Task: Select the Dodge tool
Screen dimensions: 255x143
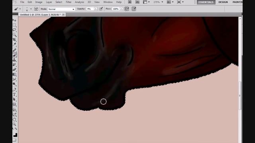Action: pyautogui.click(x=14, y=84)
